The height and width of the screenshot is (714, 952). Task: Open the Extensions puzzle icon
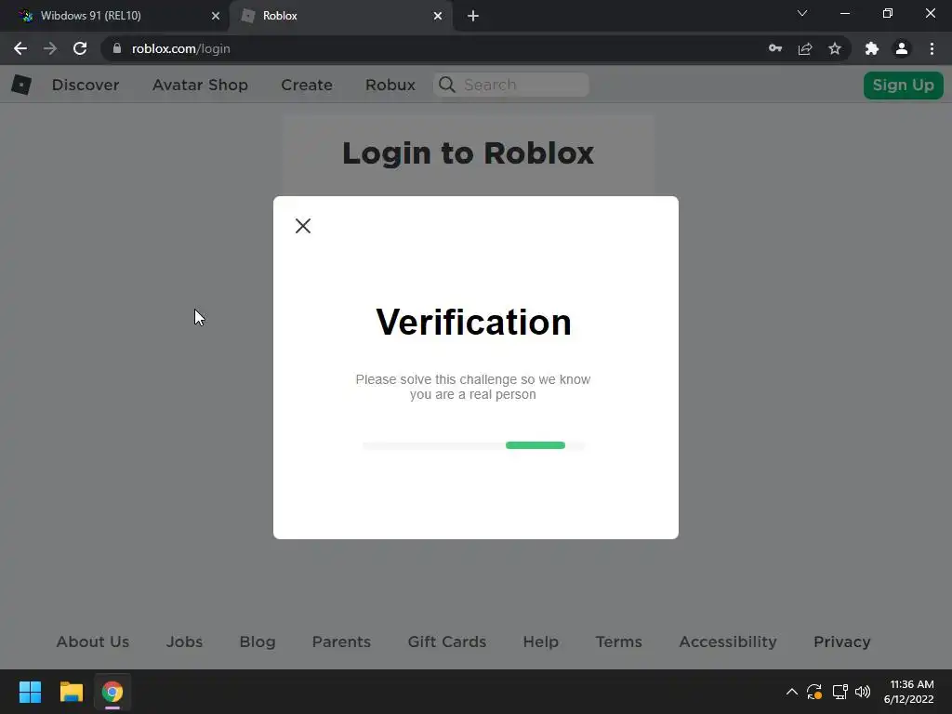(872, 48)
